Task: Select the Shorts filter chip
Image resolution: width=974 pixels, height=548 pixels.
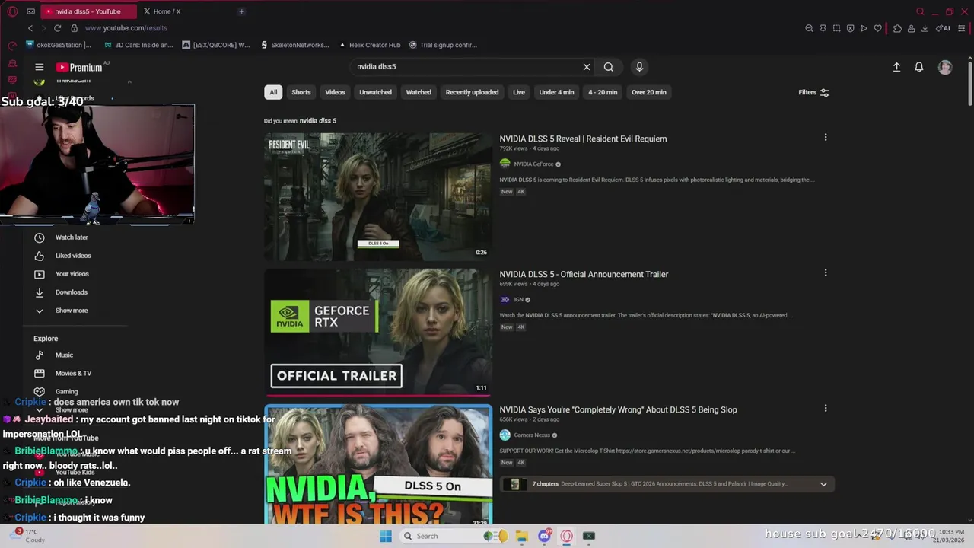Action: (301, 92)
